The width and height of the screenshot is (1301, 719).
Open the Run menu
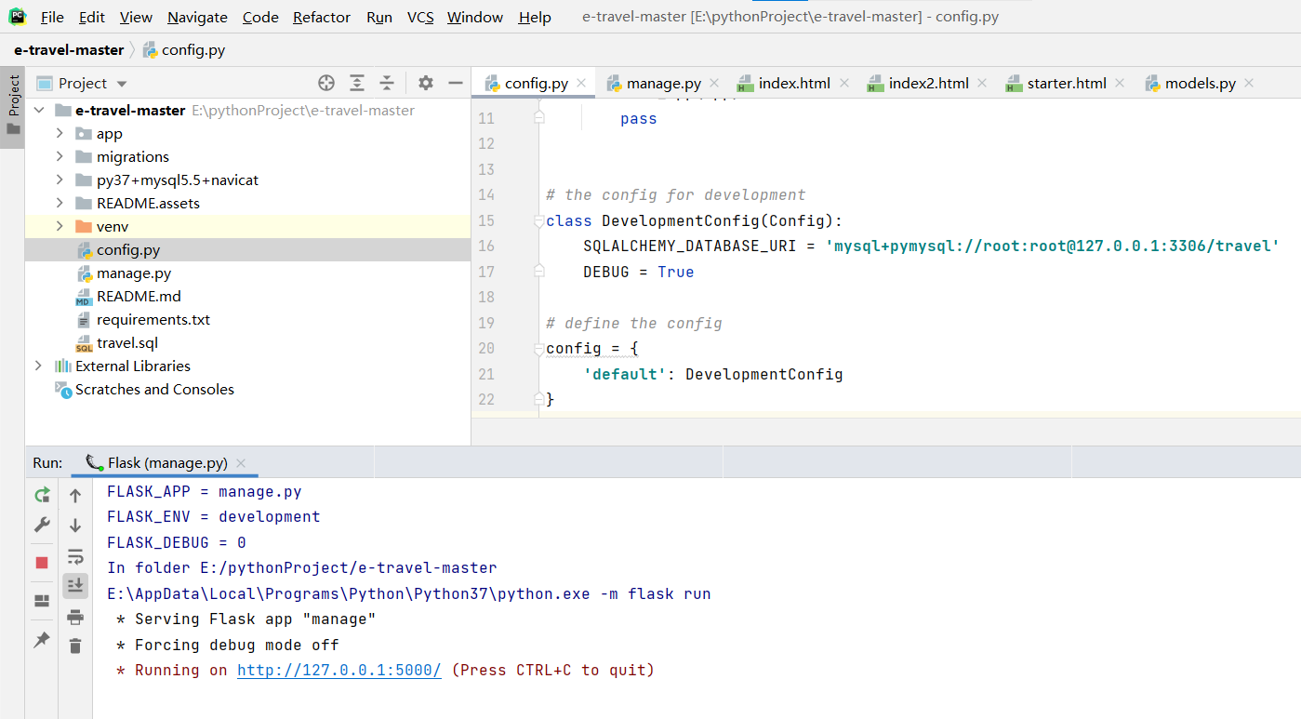point(379,17)
